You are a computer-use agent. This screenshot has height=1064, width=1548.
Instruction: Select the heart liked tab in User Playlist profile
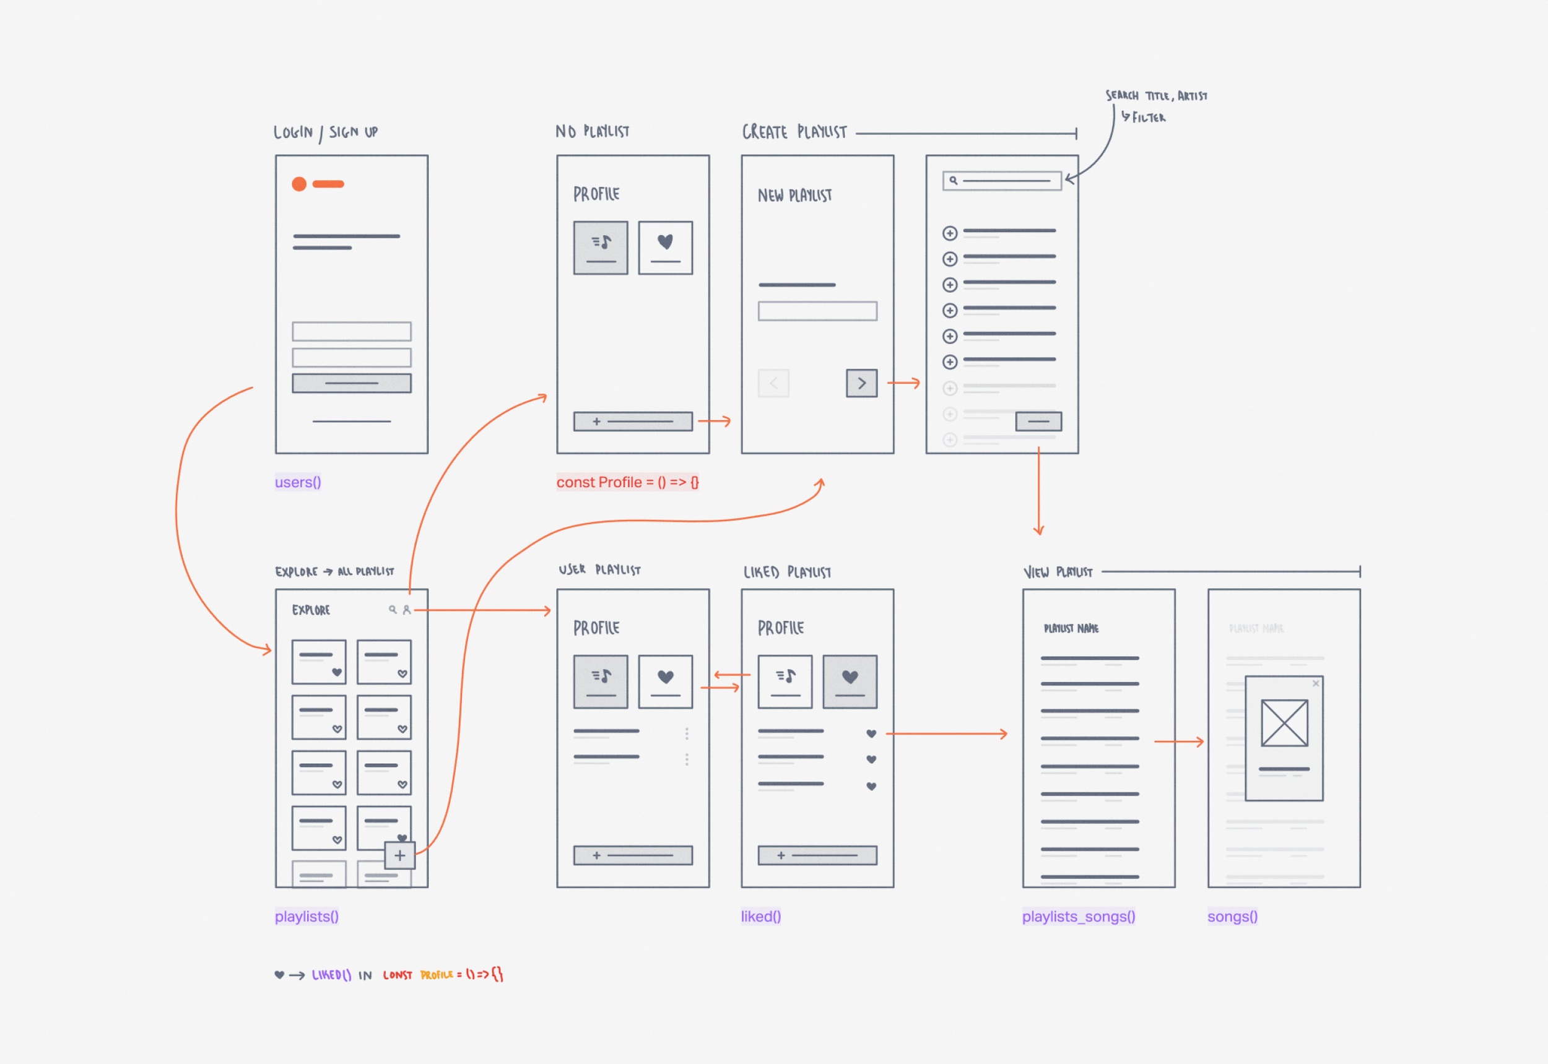[x=665, y=681]
